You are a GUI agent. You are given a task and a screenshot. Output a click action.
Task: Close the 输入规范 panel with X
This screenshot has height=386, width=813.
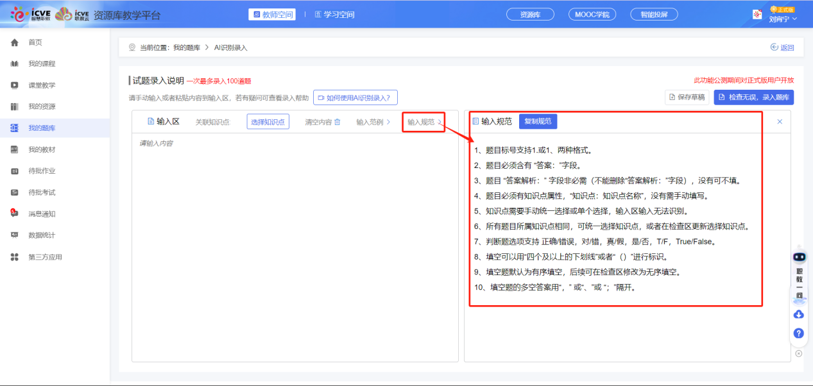tap(780, 122)
